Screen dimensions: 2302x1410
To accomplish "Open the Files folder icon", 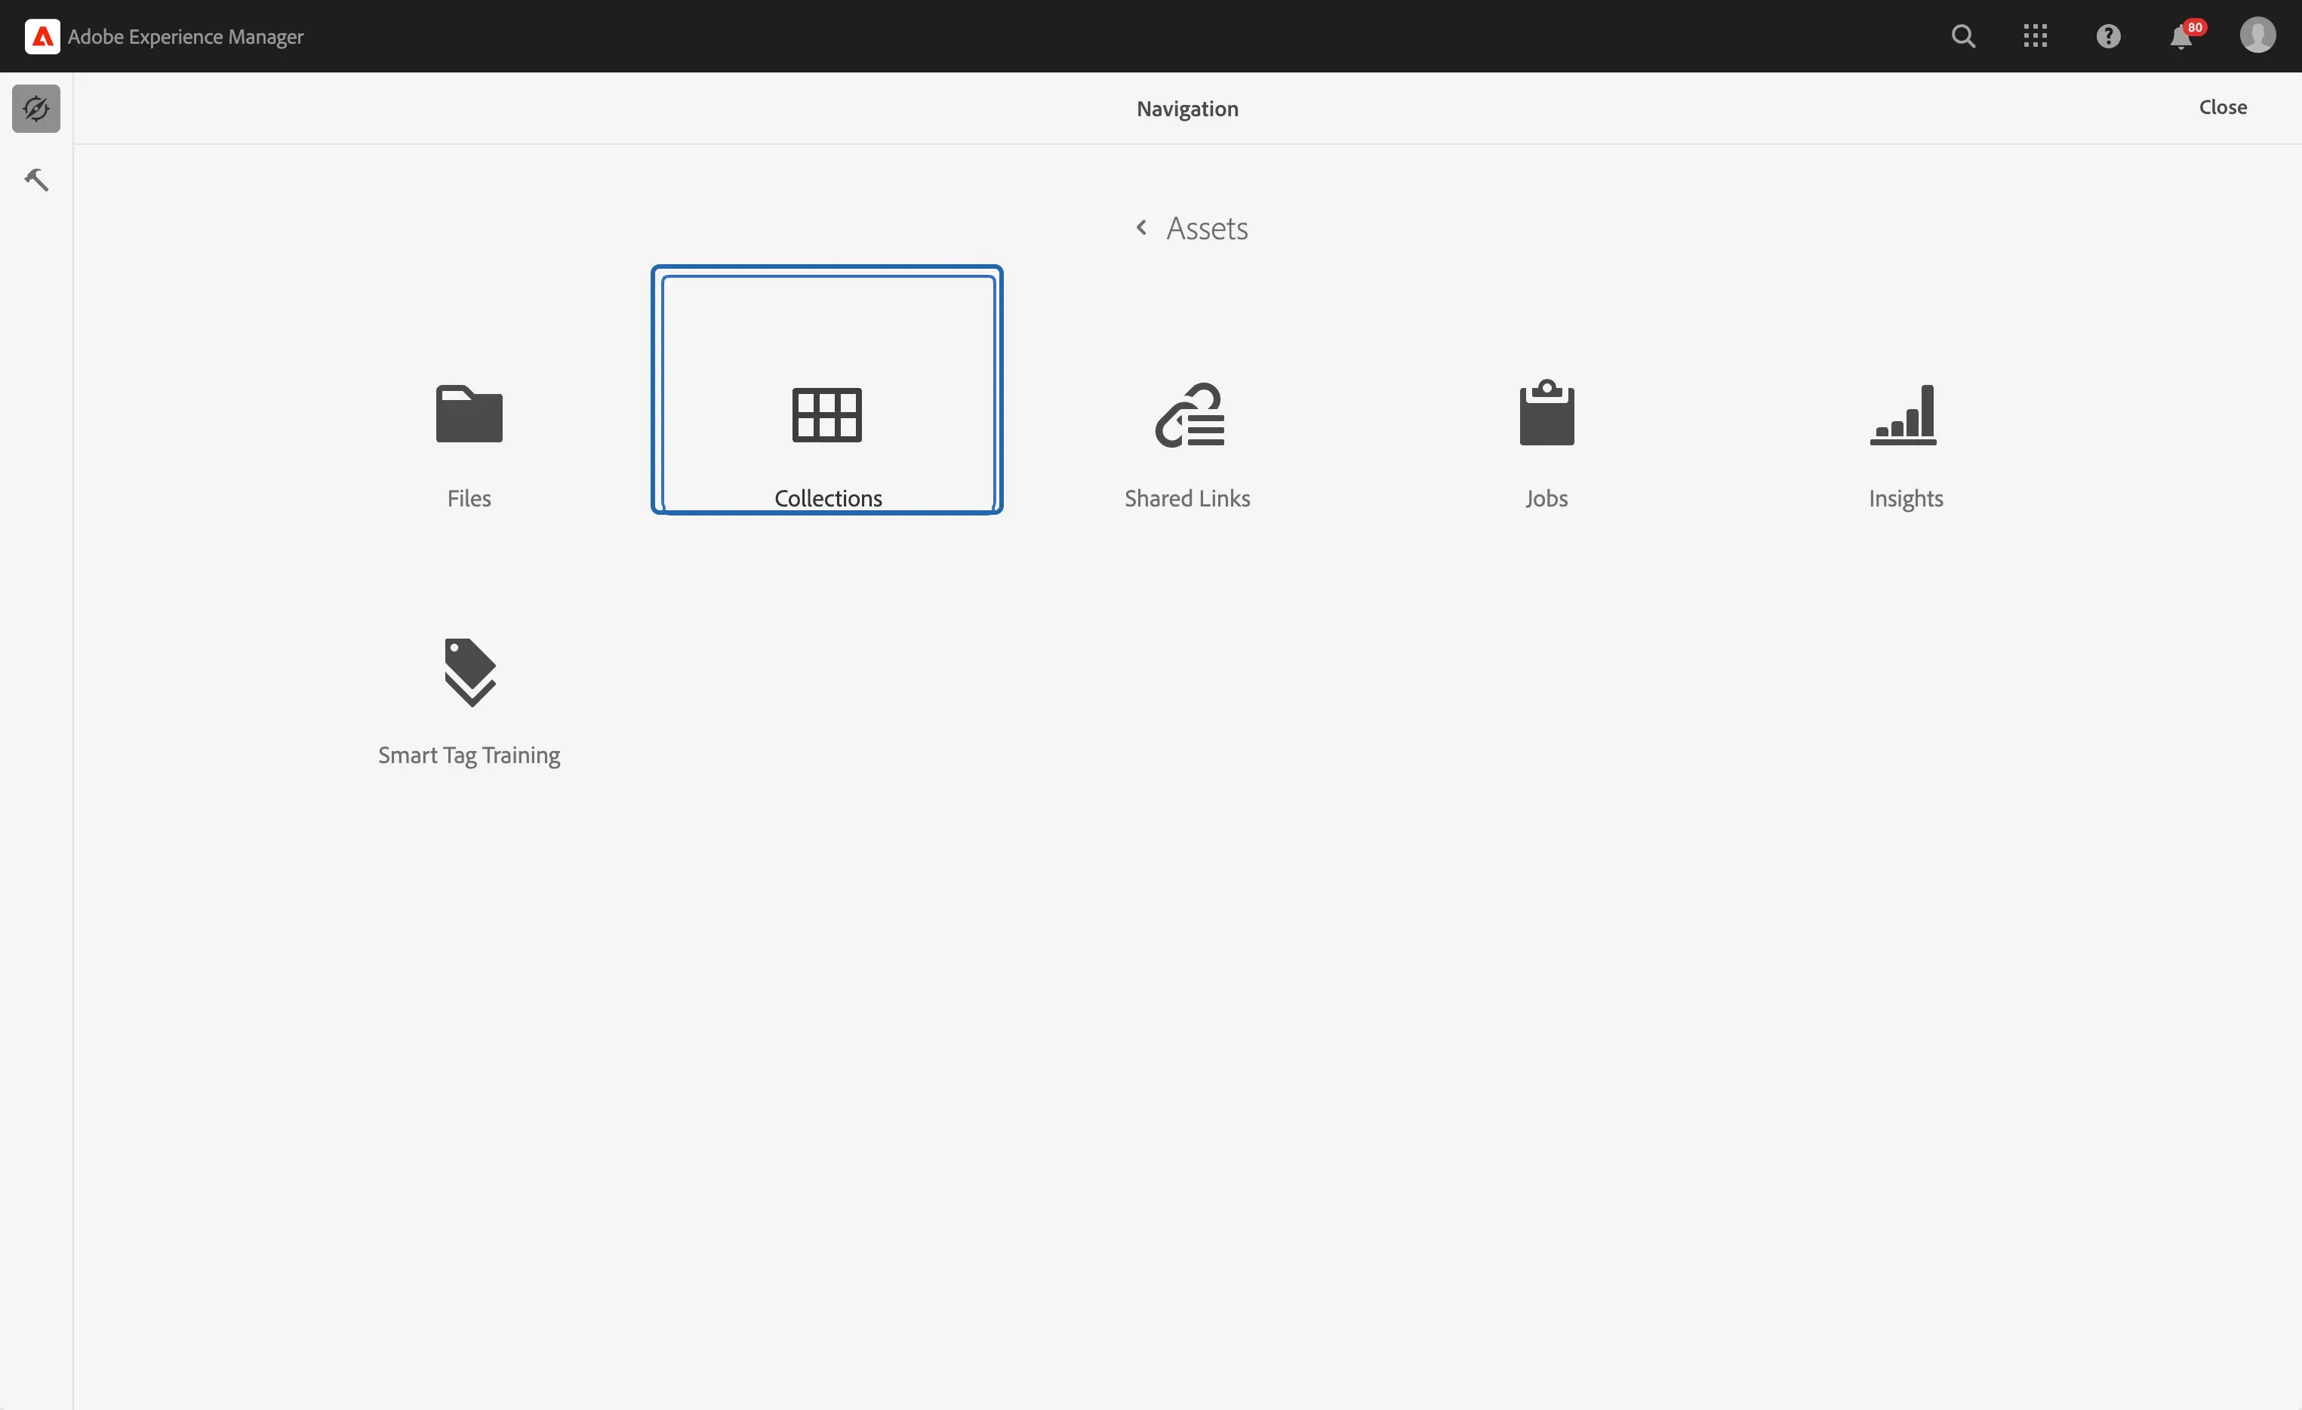I will coord(469,413).
